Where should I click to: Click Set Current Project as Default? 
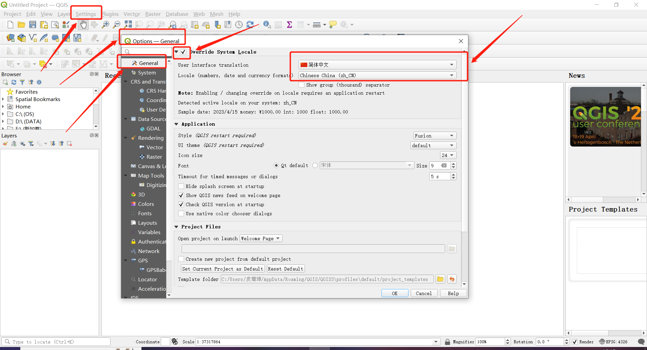223,269
